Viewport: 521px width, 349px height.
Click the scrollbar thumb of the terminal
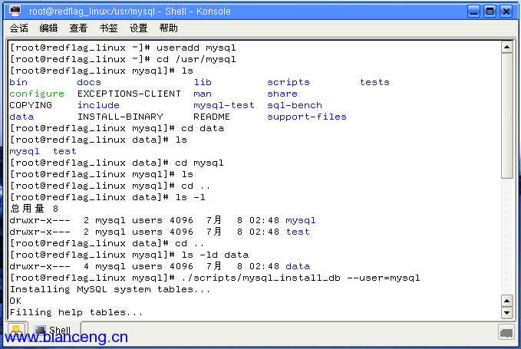point(506,116)
